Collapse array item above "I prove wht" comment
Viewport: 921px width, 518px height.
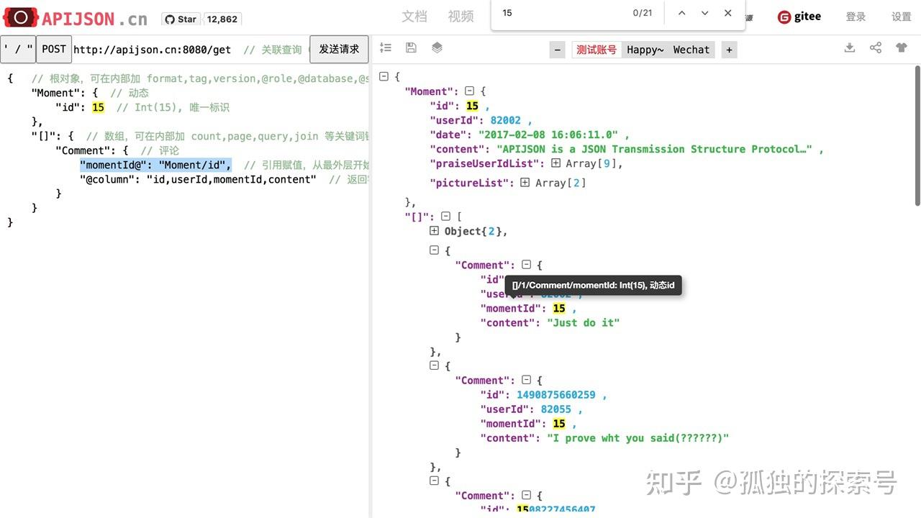pyautogui.click(x=434, y=365)
